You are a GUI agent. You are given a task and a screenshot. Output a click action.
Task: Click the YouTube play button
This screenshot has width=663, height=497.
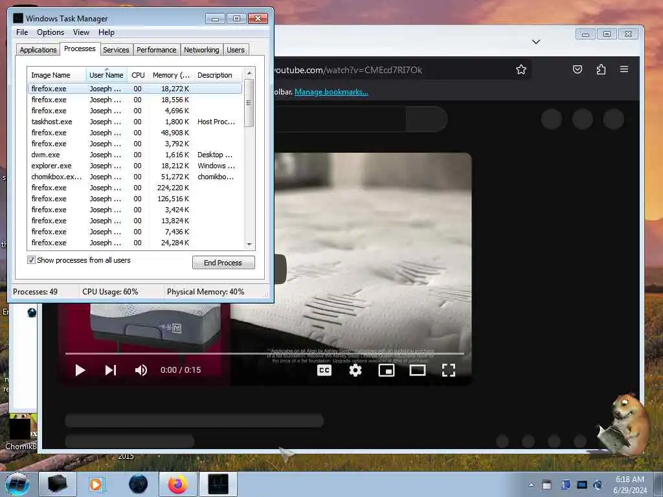(80, 370)
